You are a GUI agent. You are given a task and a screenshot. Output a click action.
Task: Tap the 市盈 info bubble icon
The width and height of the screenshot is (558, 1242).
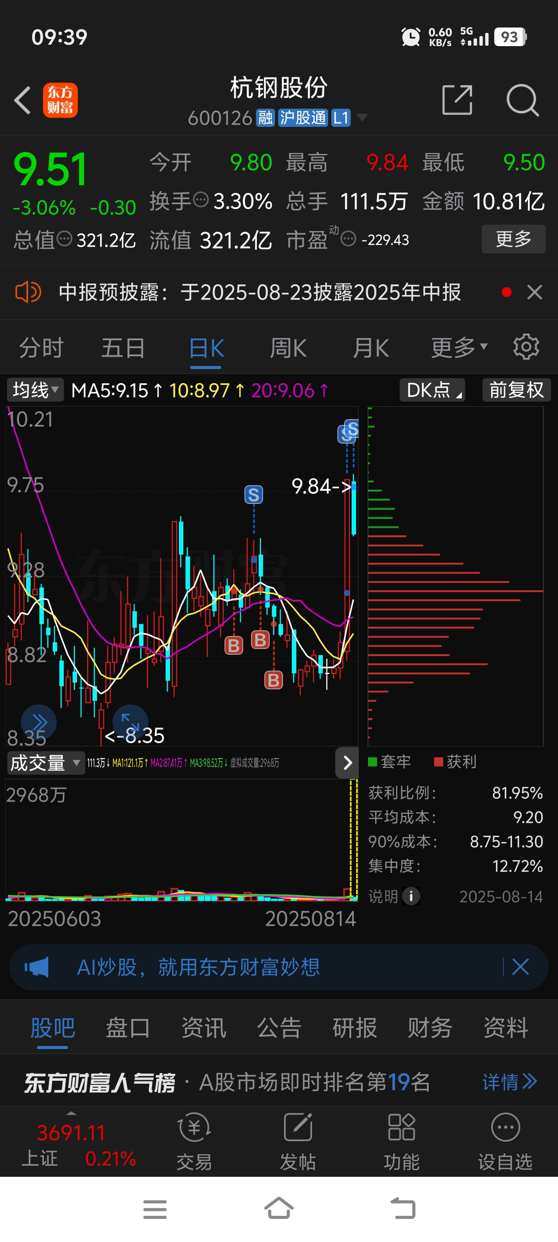[348, 238]
